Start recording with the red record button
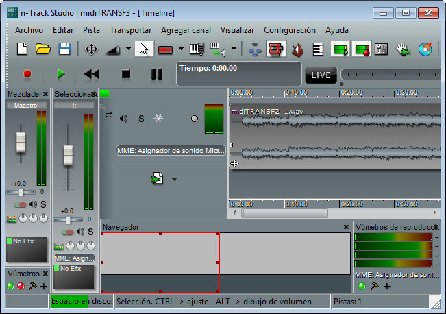Screen dimensions: 446x314 27,74
